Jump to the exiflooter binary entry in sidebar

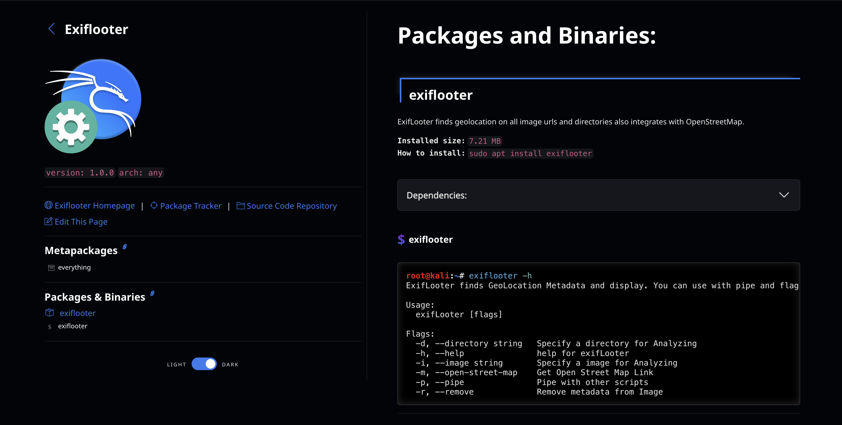[73, 326]
